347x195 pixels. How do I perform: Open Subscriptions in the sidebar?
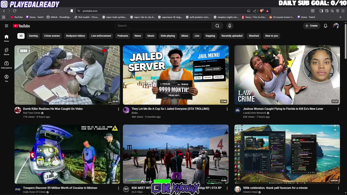[7, 65]
